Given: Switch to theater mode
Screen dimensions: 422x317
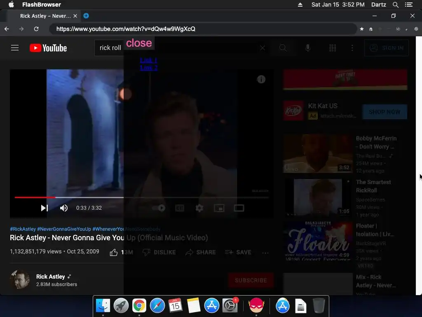Looking at the screenshot, I should 239,208.
